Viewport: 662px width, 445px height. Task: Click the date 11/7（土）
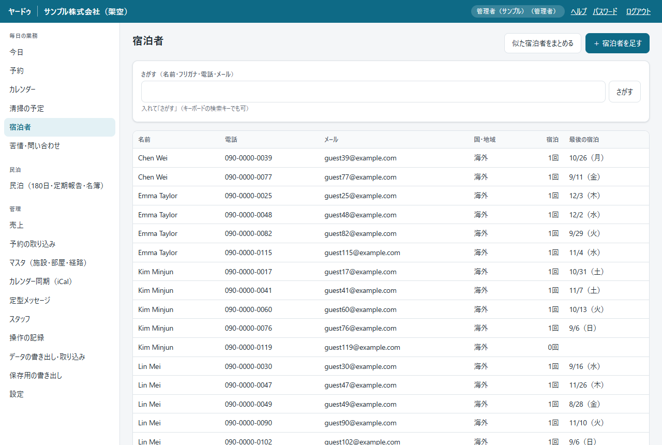coord(584,290)
